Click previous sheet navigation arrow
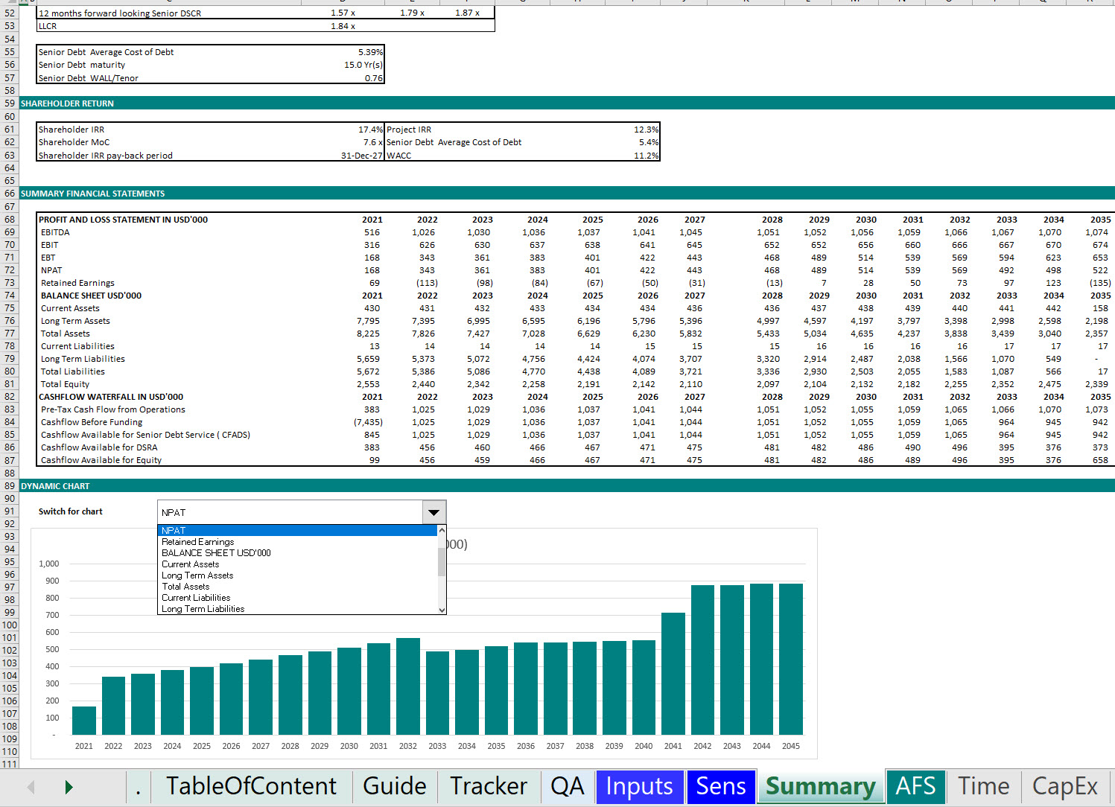 click(x=31, y=787)
